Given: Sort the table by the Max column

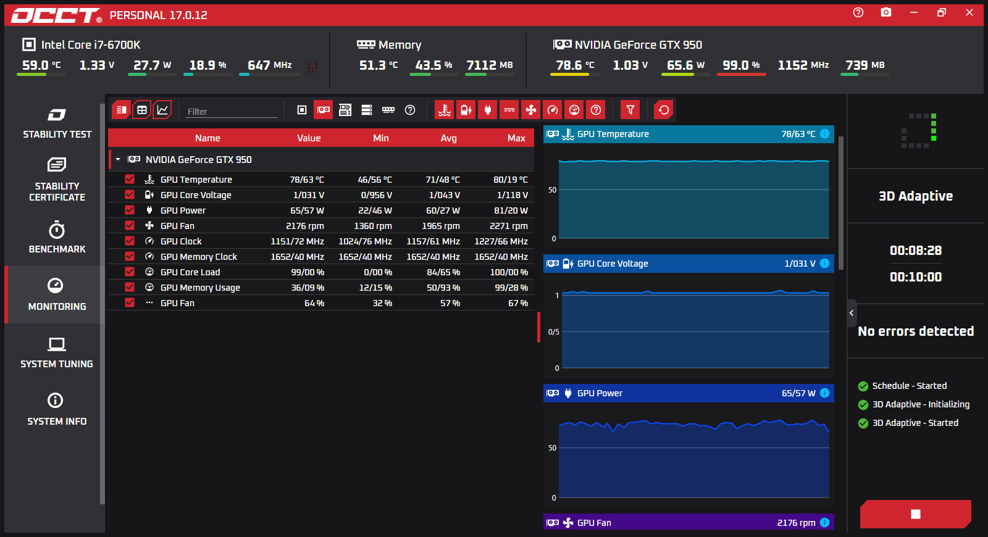Looking at the screenshot, I should (516, 138).
